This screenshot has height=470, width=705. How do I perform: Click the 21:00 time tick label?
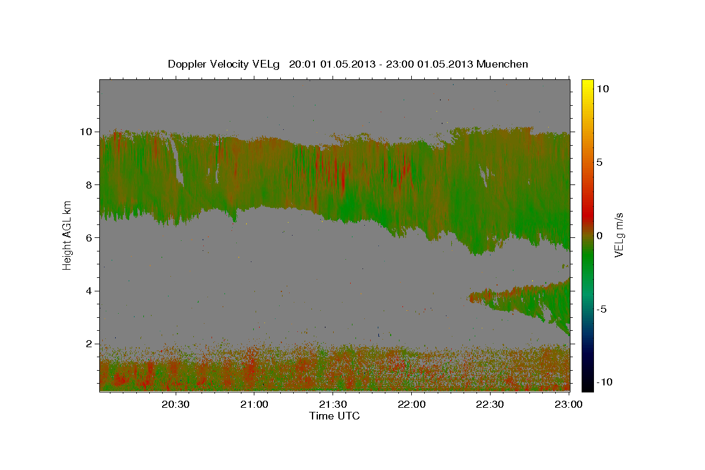pos(254,404)
